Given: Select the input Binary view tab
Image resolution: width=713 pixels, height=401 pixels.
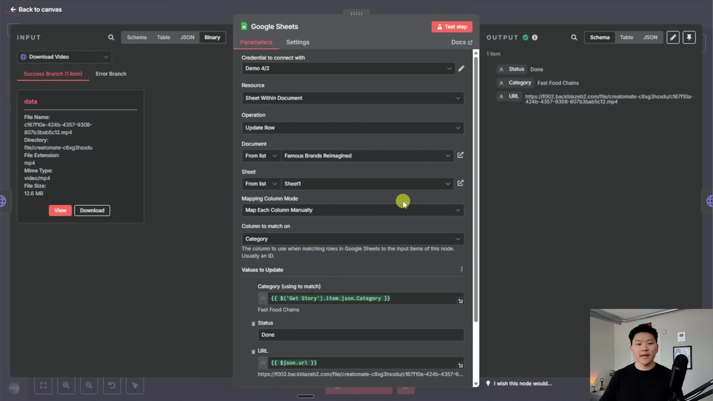Looking at the screenshot, I should coord(212,38).
